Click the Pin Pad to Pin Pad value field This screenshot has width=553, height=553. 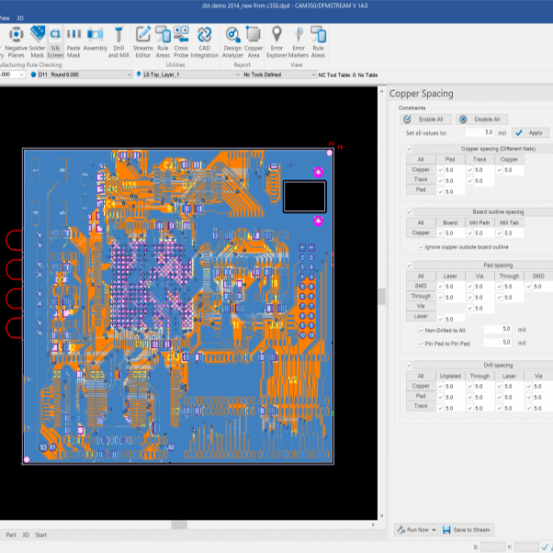point(497,343)
